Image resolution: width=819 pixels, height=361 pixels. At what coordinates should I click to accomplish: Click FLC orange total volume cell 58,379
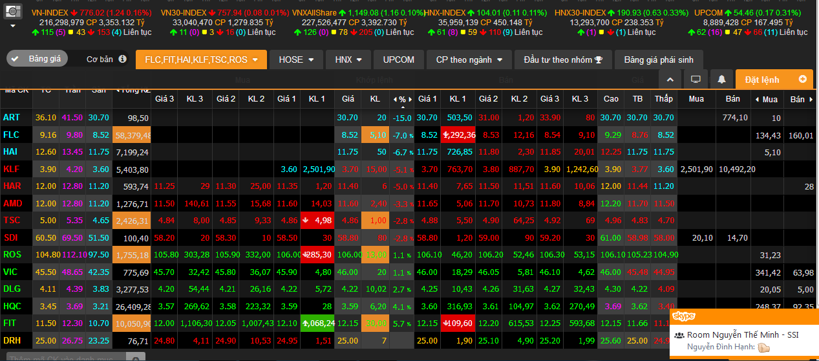[131, 135]
